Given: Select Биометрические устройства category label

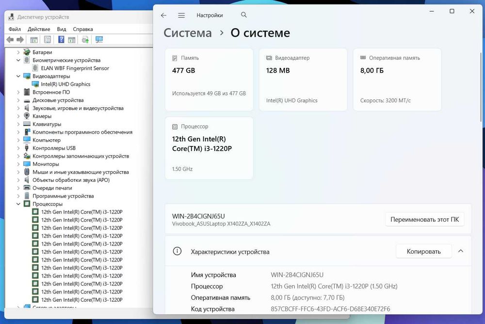Looking at the screenshot, I should [66, 60].
